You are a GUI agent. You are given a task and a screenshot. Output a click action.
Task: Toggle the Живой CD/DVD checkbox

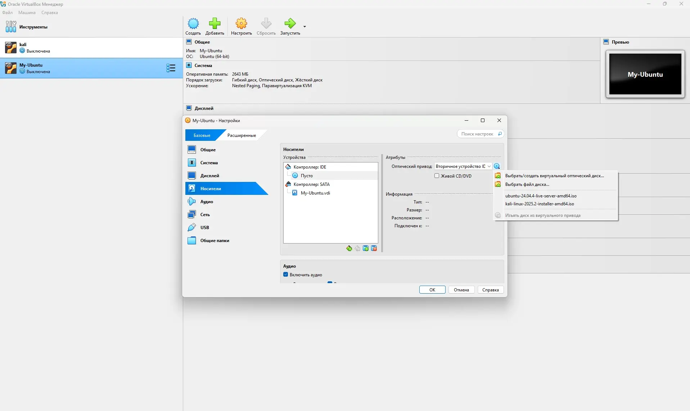tap(437, 176)
